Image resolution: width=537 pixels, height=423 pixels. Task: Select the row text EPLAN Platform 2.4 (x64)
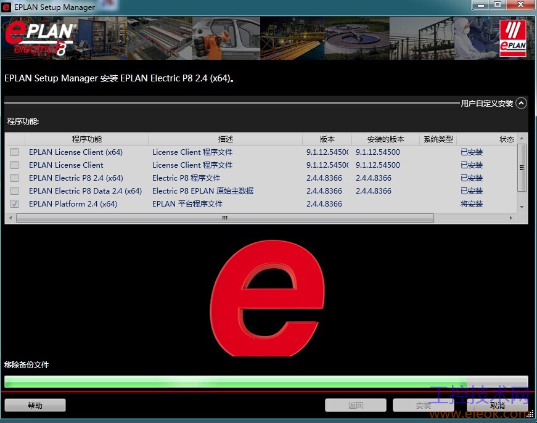click(x=73, y=204)
